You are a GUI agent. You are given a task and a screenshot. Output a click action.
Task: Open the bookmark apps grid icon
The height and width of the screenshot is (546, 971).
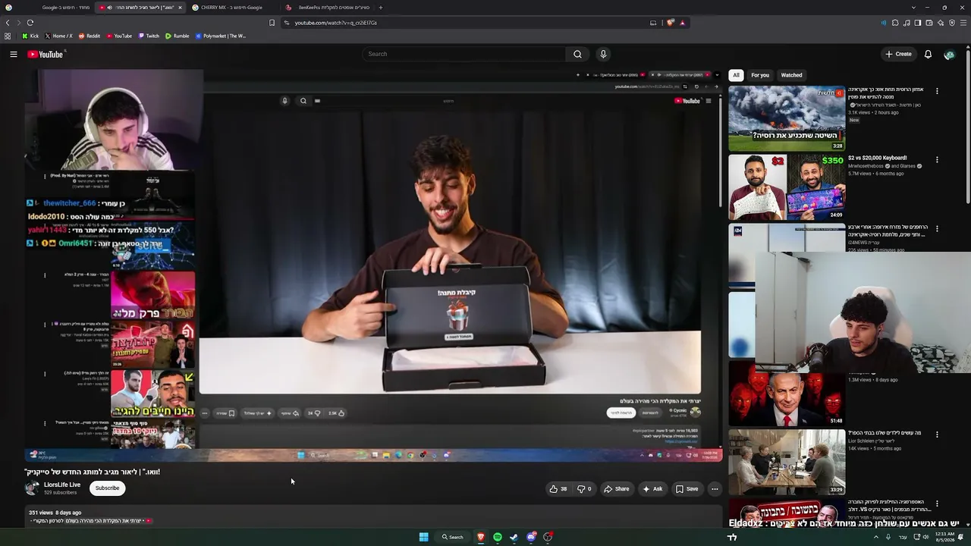click(x=8, y=36)
